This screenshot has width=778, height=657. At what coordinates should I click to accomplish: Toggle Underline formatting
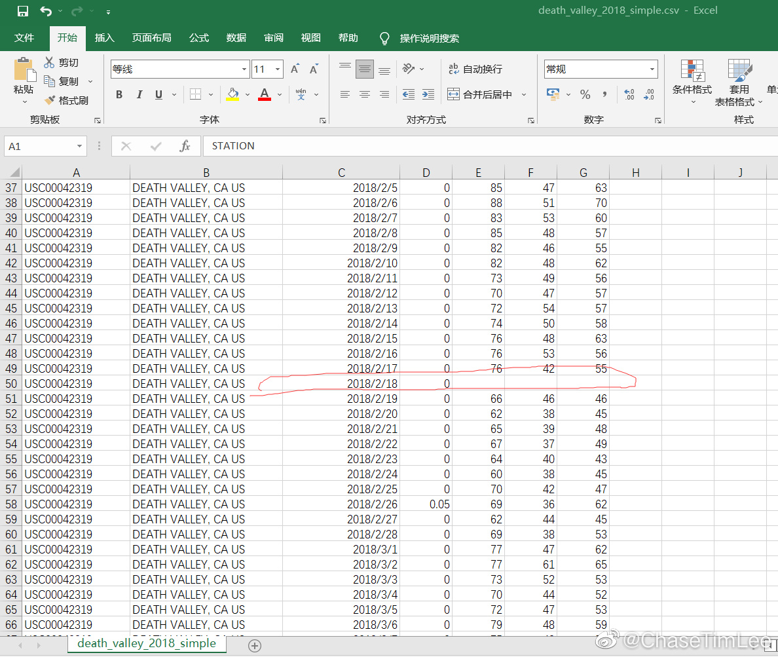point(158,94)
